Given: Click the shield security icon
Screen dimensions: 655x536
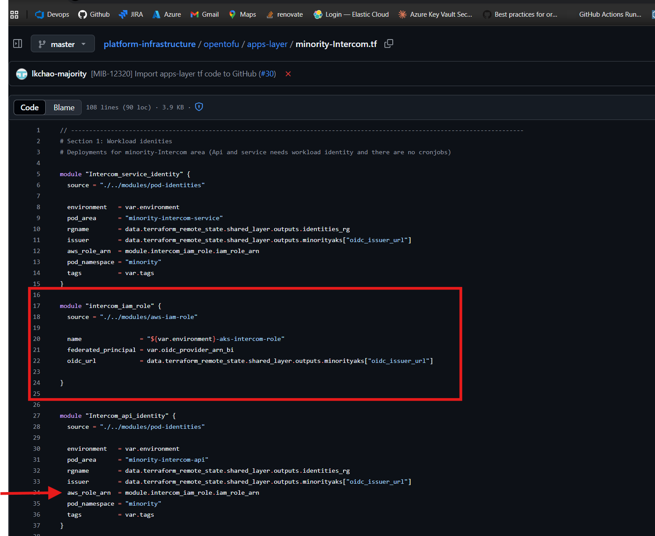Looking at the screenshot, I should point(199,107).
